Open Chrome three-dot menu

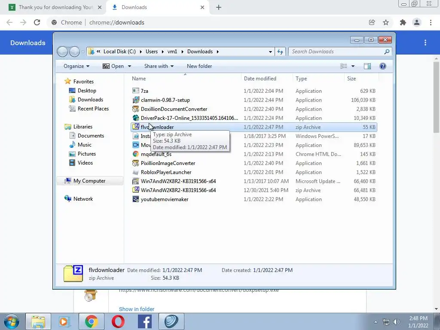point(431,22)
